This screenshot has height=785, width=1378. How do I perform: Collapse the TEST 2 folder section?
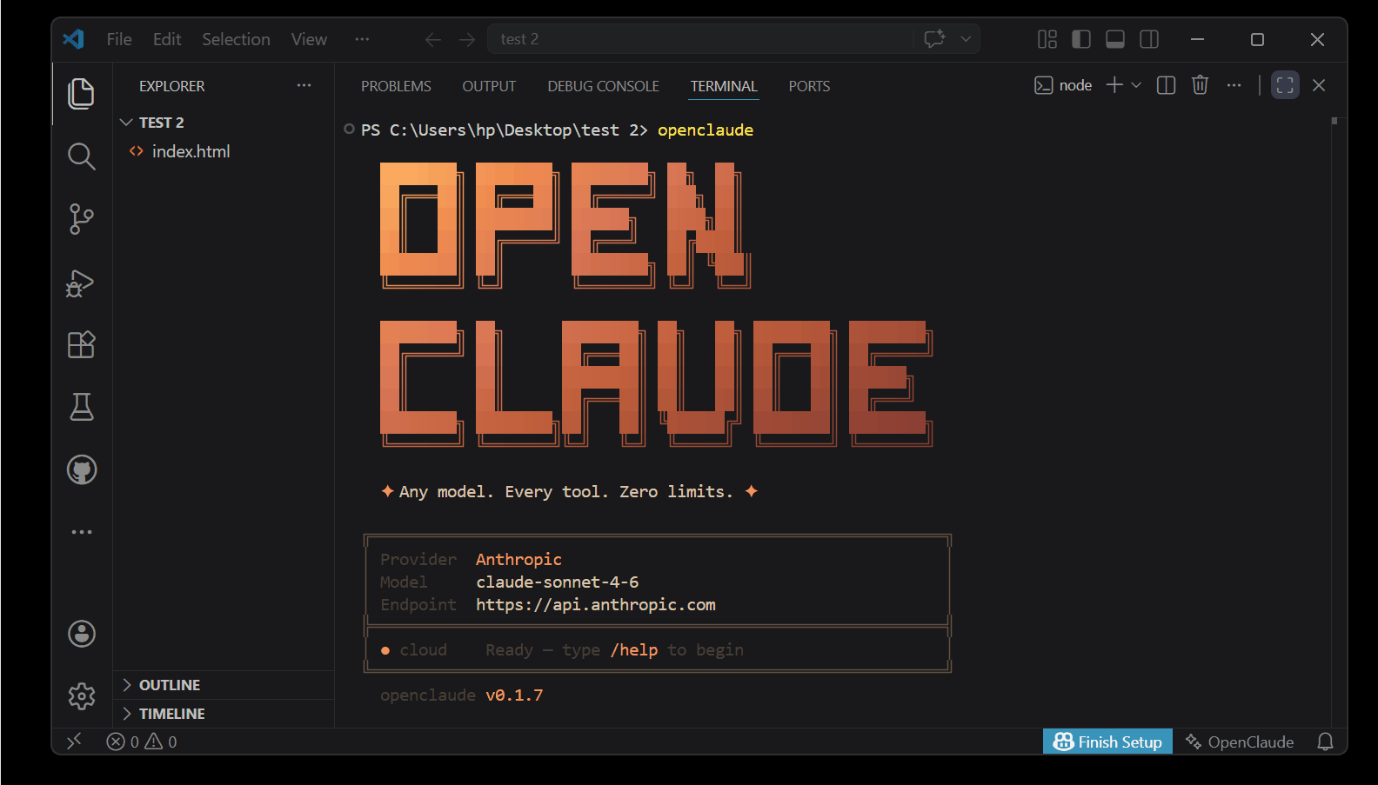tap(127, 123)
